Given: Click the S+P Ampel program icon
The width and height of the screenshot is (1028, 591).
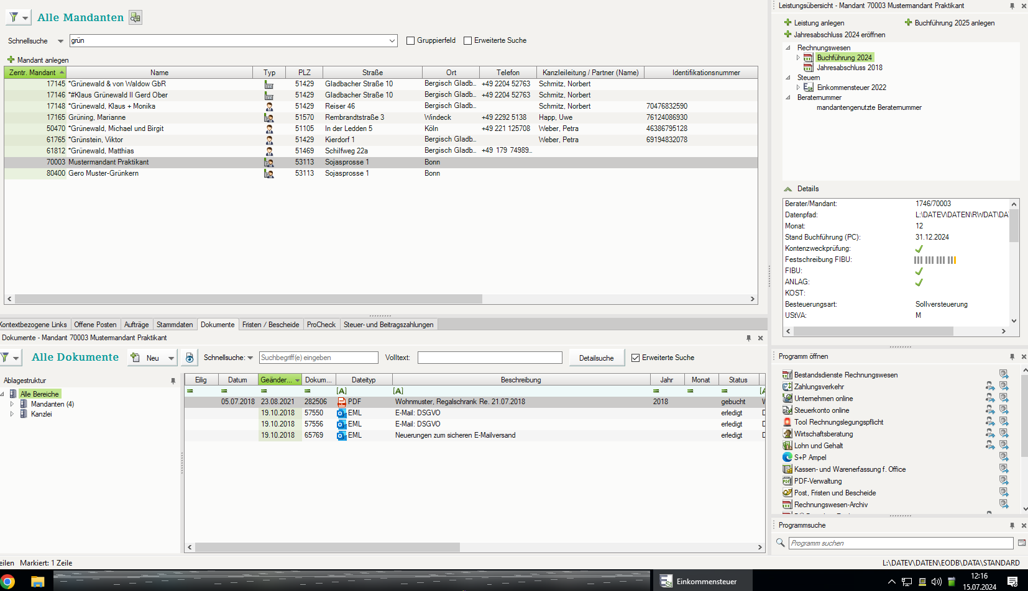Looking at the screenshot, I should coord(787,458).
